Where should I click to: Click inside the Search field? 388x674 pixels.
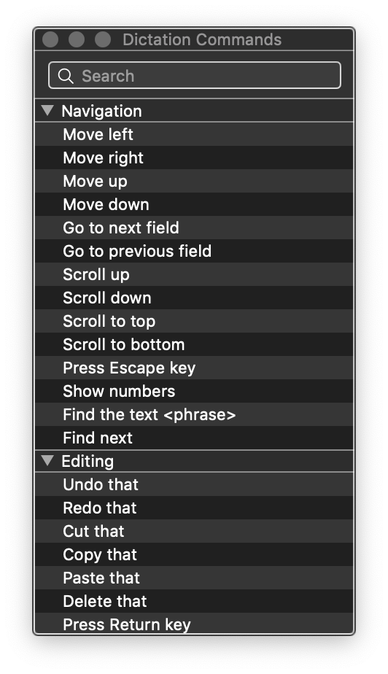195,76
